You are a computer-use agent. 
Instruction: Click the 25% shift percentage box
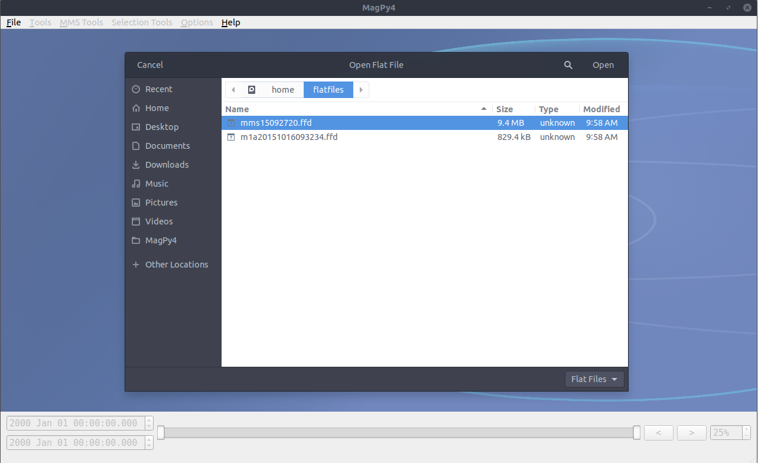click(726, 433)
